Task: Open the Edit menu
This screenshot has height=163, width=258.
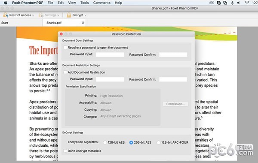Action: click(61, 3)
